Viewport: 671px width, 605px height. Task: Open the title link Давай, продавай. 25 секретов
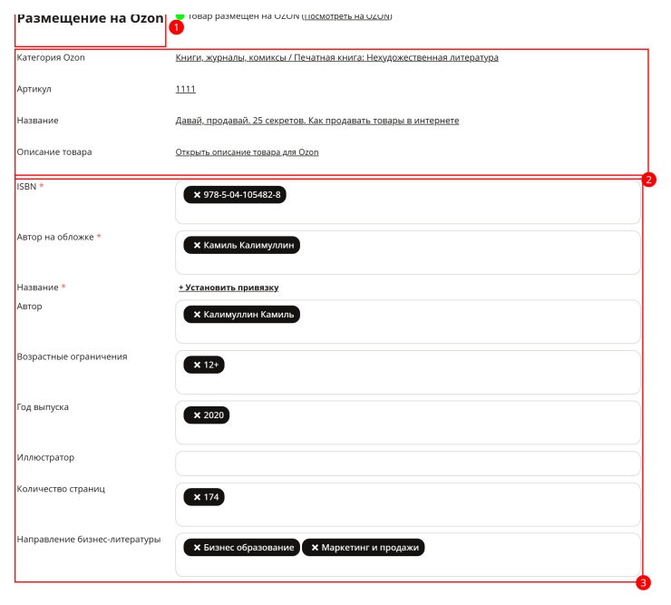point(317,121)
